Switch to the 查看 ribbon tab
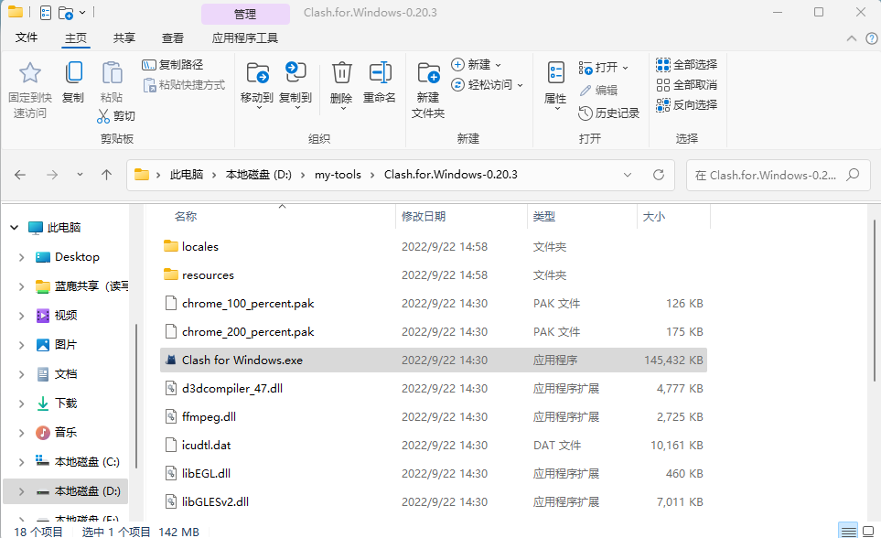881x538 pixels. pos(173,38)
